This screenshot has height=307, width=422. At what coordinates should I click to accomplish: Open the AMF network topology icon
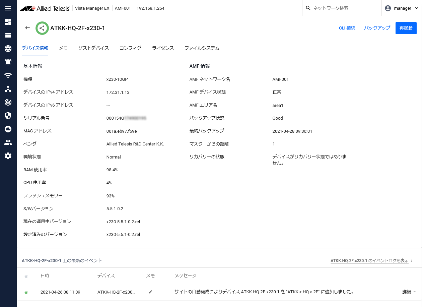point(8,89)
